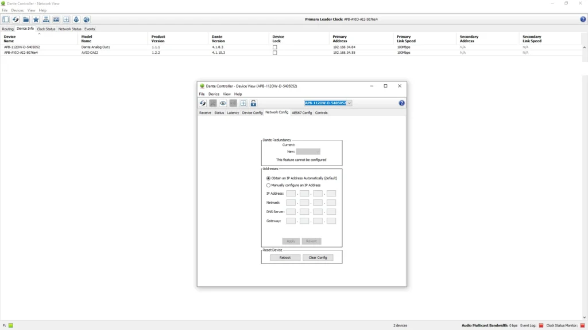The width and height of the screenshot is (588, 330).
Task: Open the View menu in Network View
Action: (31, 10)
